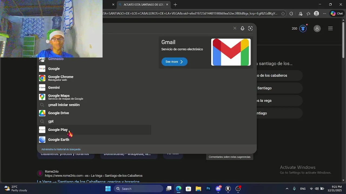Viewport: 346px width, 194px height.
Task: Clear search box with X icon
Action: (235, 28)
